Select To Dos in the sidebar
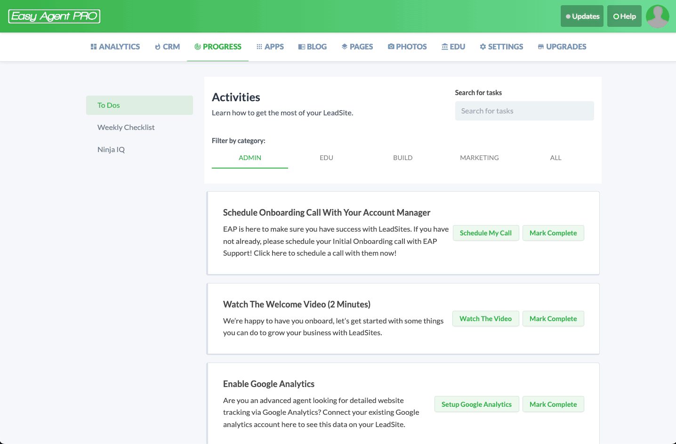The height and width of the screenshot is (444, 676). (x=139, y=105)
